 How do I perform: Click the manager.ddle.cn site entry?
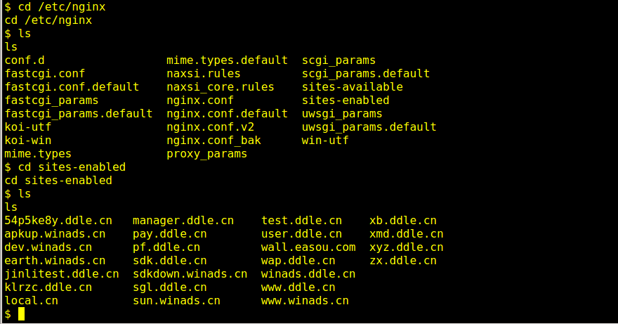coord(183,220)
